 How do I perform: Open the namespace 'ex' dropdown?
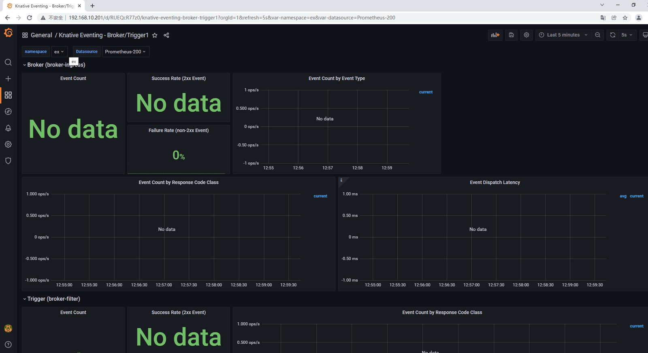59,52
